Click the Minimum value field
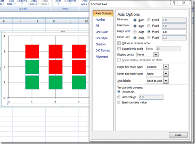Screen dimensions: 195x144 click(x=174, y=20)
